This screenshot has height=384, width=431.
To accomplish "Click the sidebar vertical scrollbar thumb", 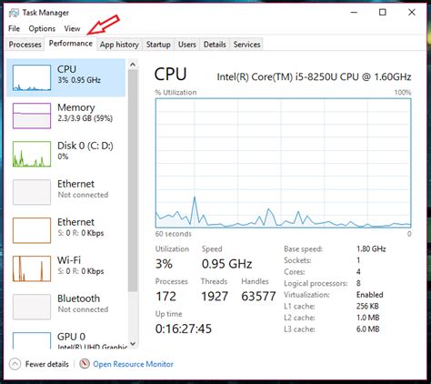I will [x=133, y=181].
